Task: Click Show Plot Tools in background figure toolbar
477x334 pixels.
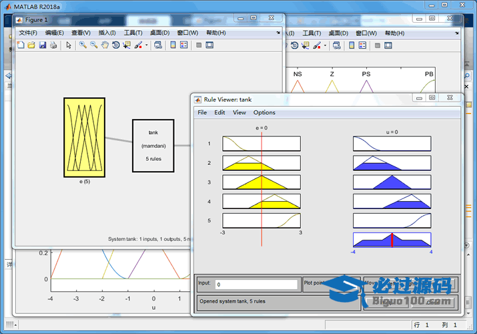Action: click(388, 45)
